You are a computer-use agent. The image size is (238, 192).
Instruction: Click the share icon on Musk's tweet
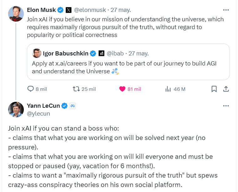226,89
